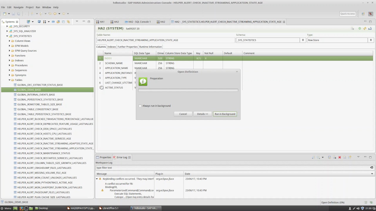Click the Back navigation arrow in toolbar
This screenshot has width=376, height=211.
point(55,13)
